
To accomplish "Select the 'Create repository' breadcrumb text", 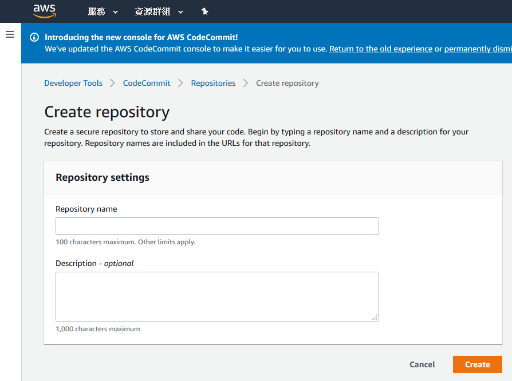I will 287,83.
